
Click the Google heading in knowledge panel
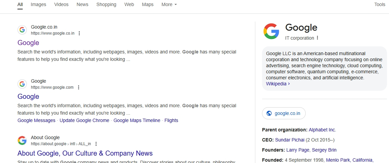click(301, 28)
